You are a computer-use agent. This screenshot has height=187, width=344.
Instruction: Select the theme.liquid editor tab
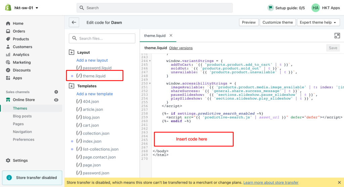click(155, 36)
